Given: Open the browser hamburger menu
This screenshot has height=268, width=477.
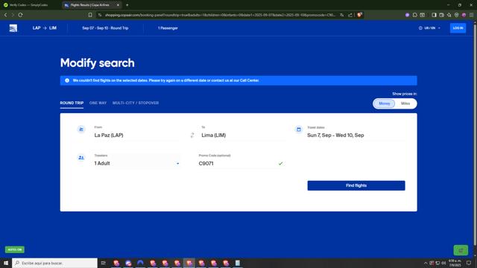Looking at the screenshot, I should point(471,15).
